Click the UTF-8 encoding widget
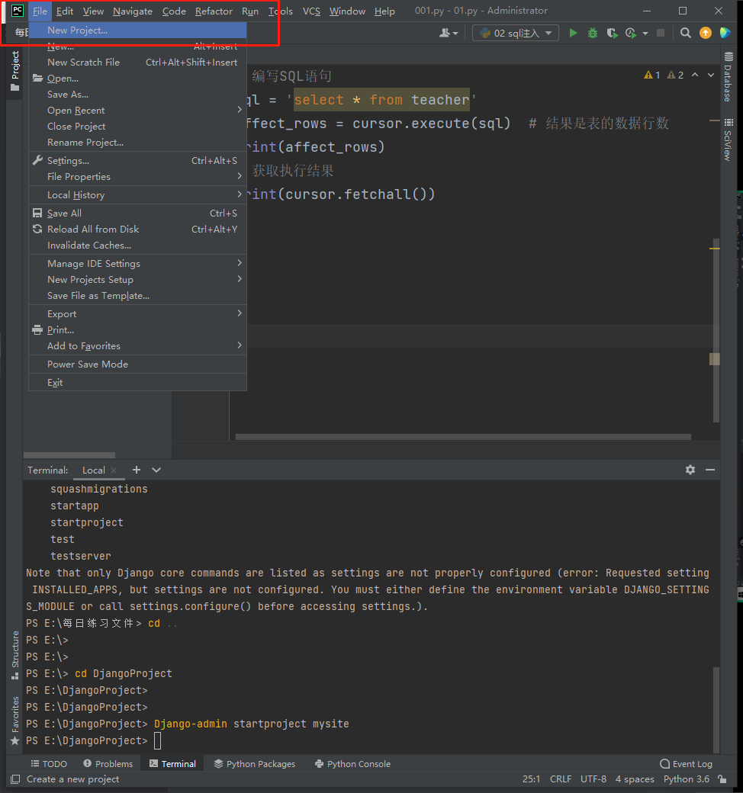743x793 pixels. pyautogui.click(x=593, y=779)
